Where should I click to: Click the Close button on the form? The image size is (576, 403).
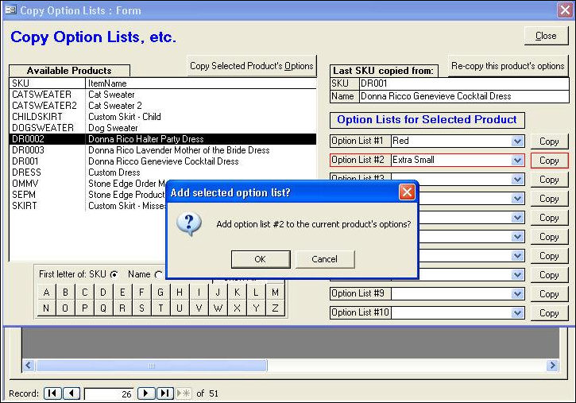click(x=546, y=36)
